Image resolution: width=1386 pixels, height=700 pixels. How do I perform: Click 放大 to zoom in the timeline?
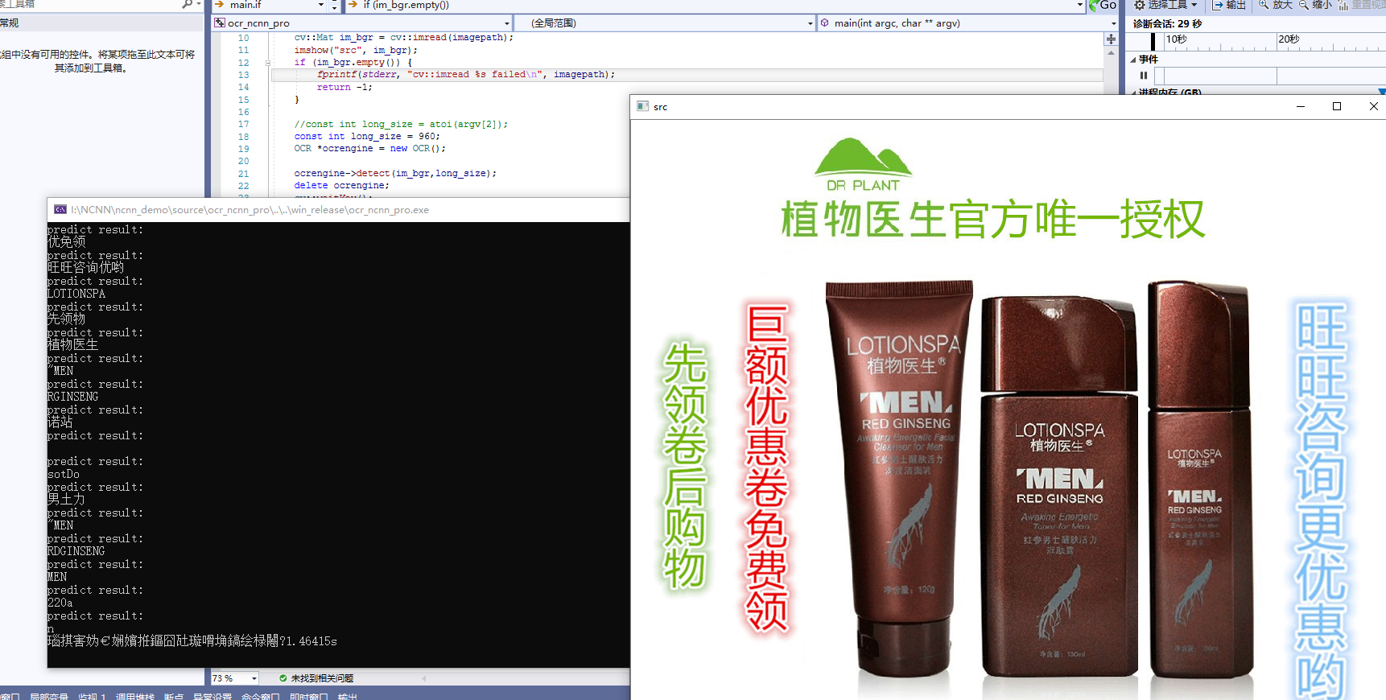(1276, 5)
